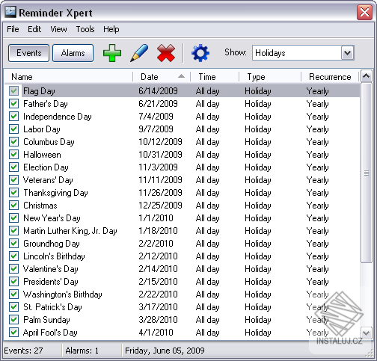The image size is (377, 361).
Task: Select the Lincoln's Birthday event name
Action: point(54,256)
